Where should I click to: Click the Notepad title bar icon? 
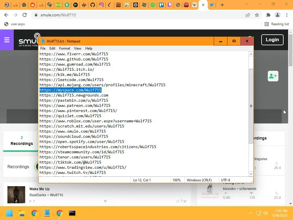[43, 41]
